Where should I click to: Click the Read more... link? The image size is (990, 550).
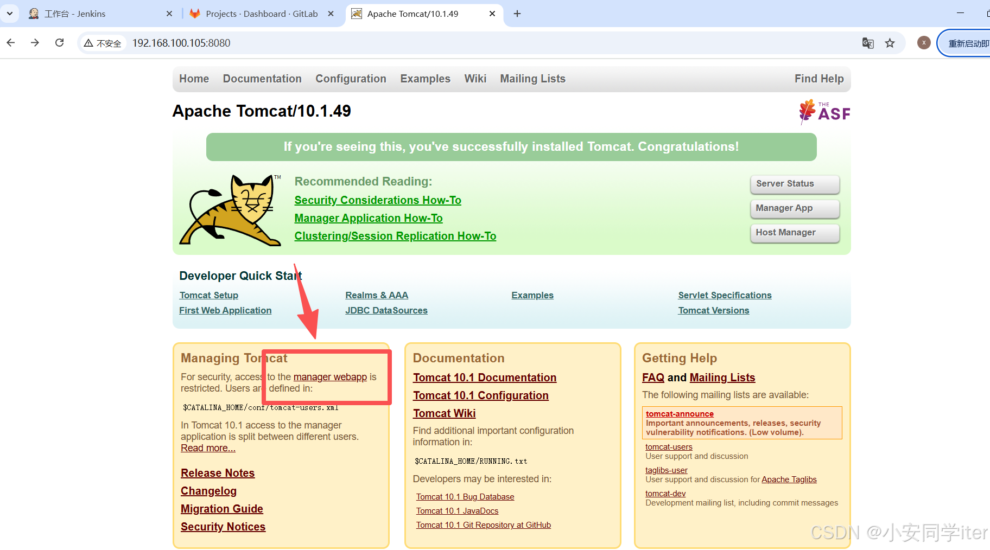pyautogui.click(x=208, y=448)
